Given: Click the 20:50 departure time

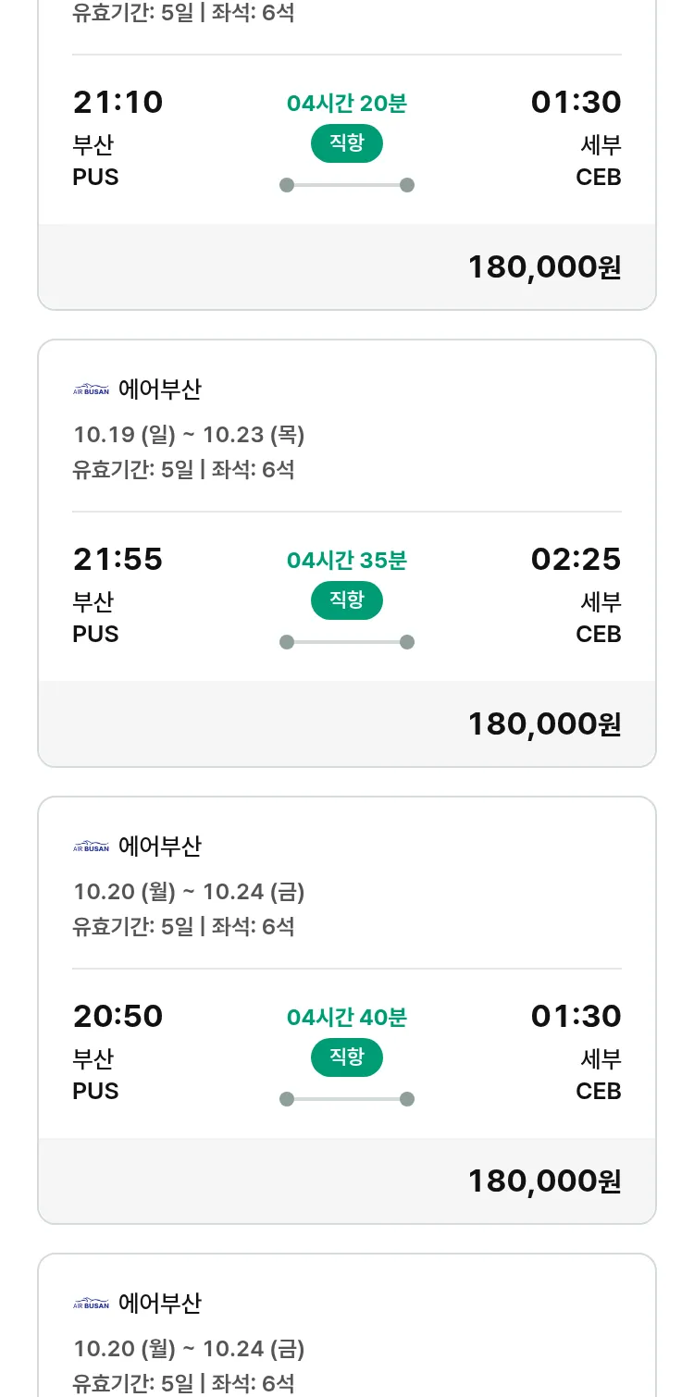Looking at the screenshot, I should click(118, 1017).
